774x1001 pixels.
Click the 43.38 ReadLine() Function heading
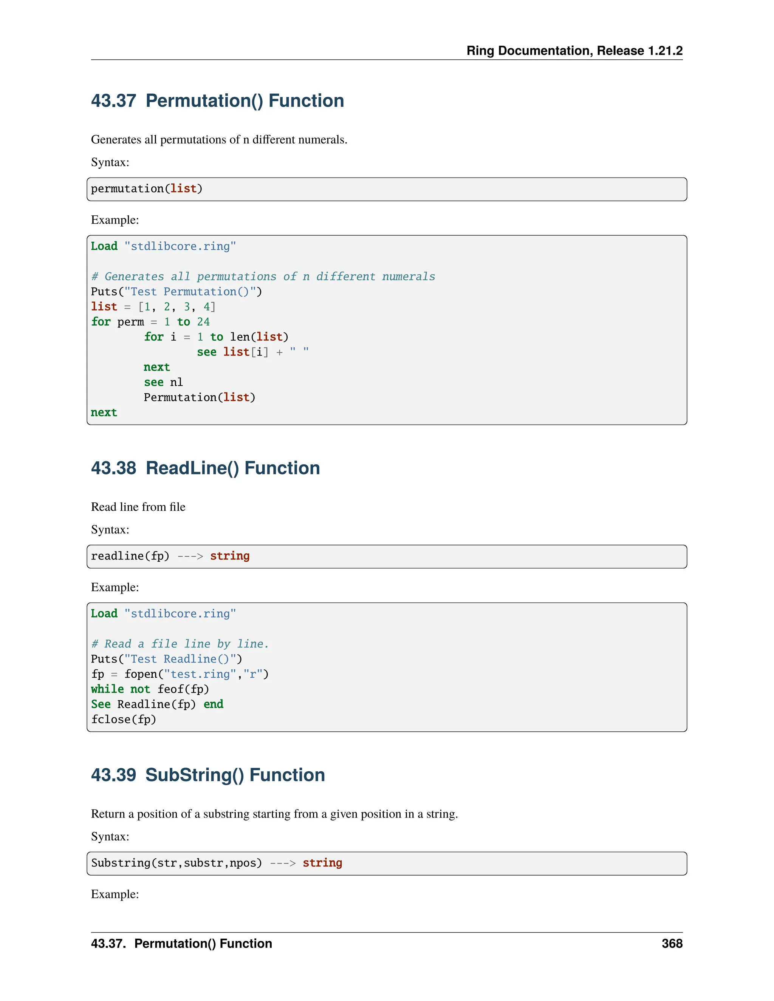[x=206, y=468]
